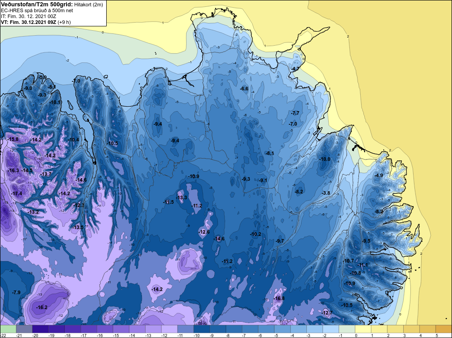Click the 'Hitakort (2m)' header text

coord(88,5)
